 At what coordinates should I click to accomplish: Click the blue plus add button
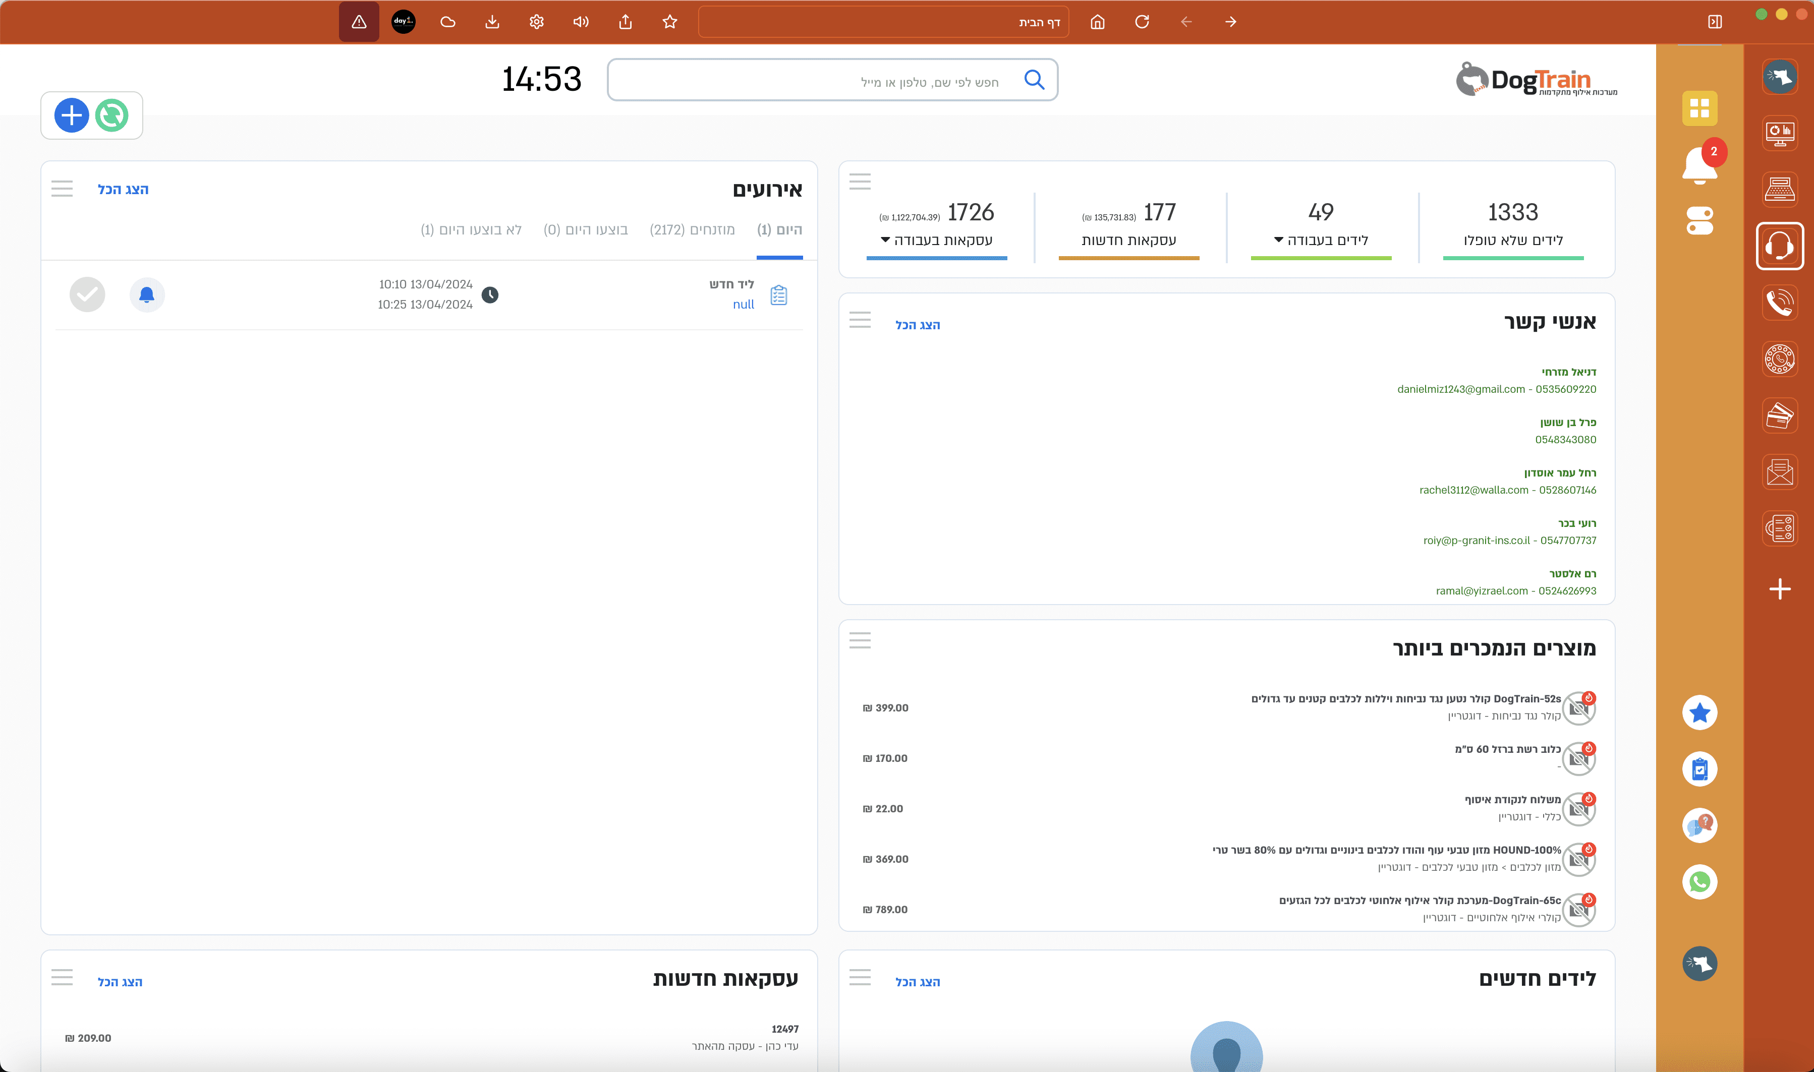point(72,115)
